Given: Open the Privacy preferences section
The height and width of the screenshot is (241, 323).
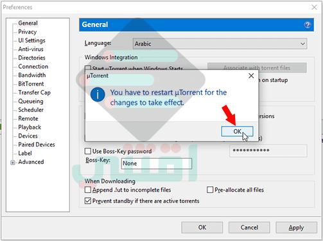Looking at the screenshot, I should click(x=28, y=32).
